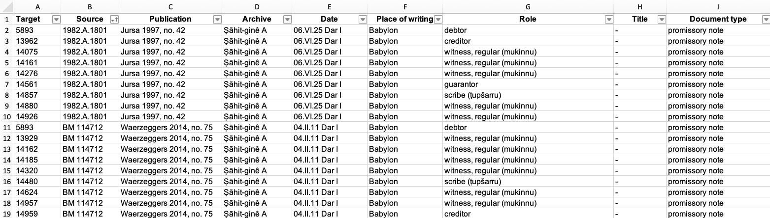
Task: Click the first Waerzeggers 2014, no. 75 cell
Action: (170, 127)
